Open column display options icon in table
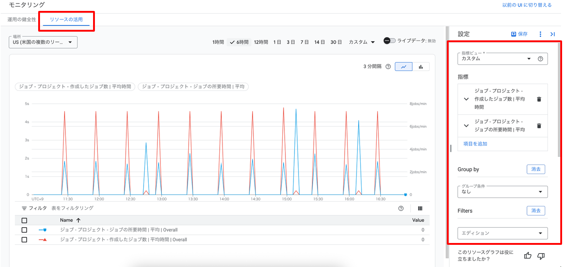 420,208
